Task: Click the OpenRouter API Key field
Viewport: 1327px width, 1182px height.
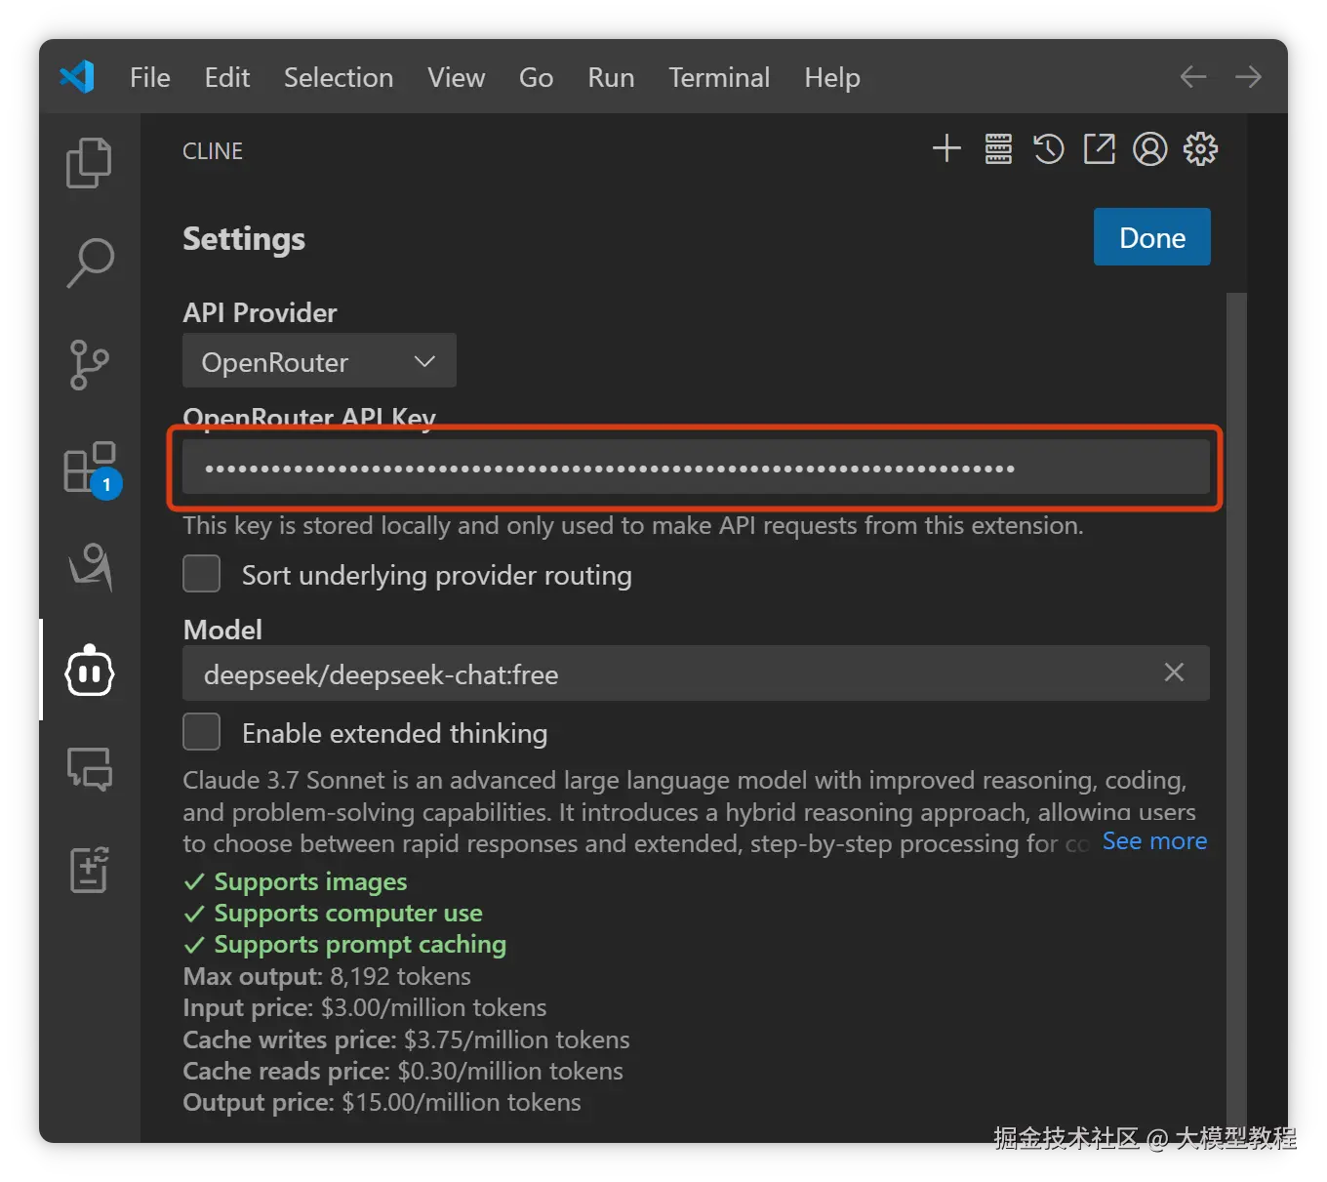Action: (x=696, y=468)
